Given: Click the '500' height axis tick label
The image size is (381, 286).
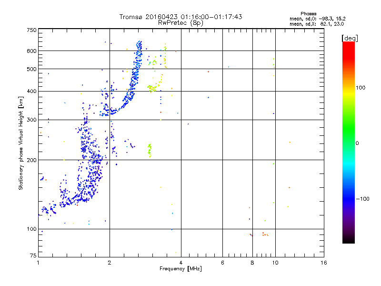Looking at the screenshot, I should tap(31, 69).
